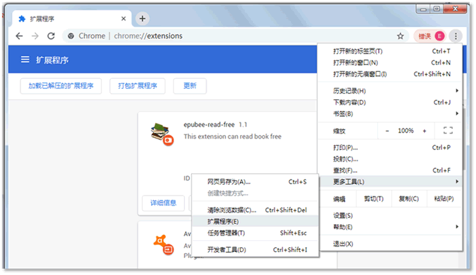This screenshot has height=275, width=476.
Task: Open 开发者工具(D) submenu item
Action: [x=255, y=250]
